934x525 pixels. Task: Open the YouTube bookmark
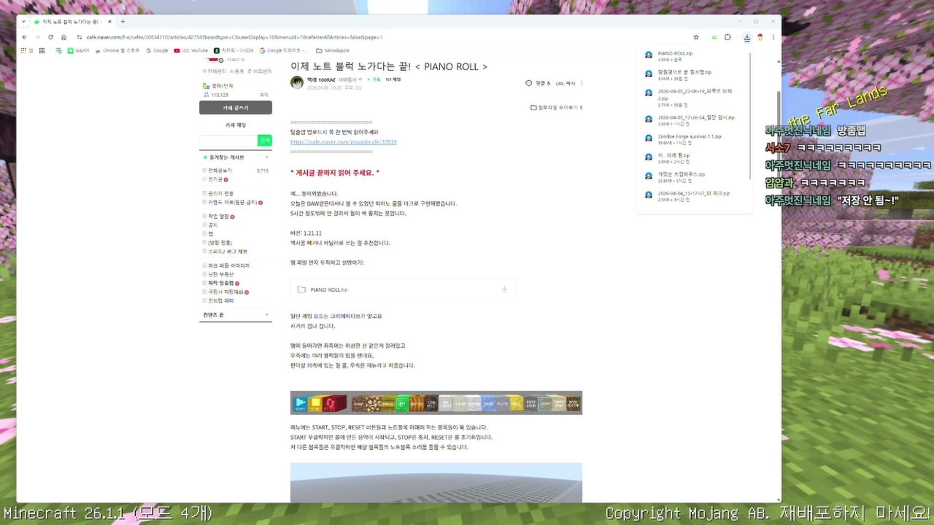(x=191, y=51)
